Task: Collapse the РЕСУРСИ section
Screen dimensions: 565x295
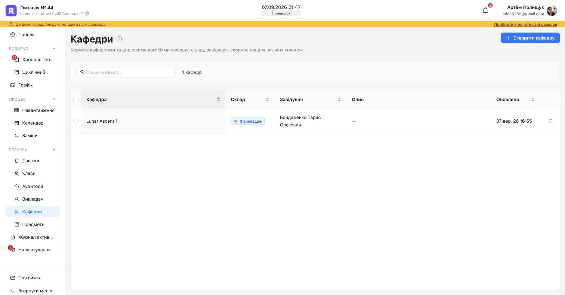Action: (54, 150)
